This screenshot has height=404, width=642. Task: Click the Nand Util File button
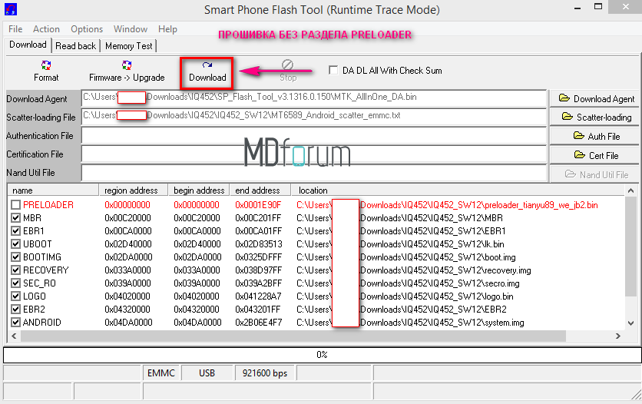594,174
